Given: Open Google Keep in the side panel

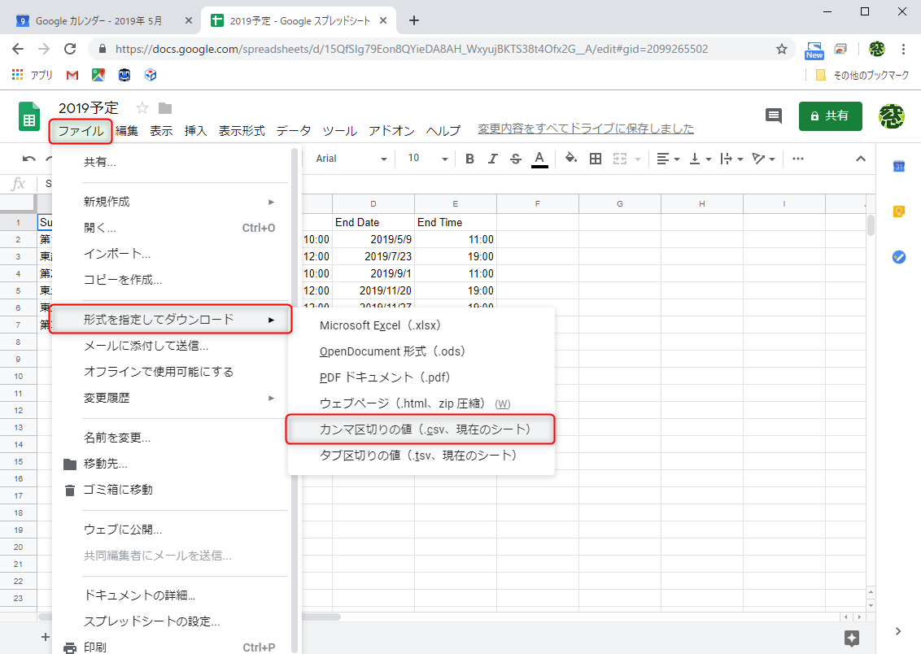Looking at the screenshot, I should pyautogui.click(x=898, y=211).
